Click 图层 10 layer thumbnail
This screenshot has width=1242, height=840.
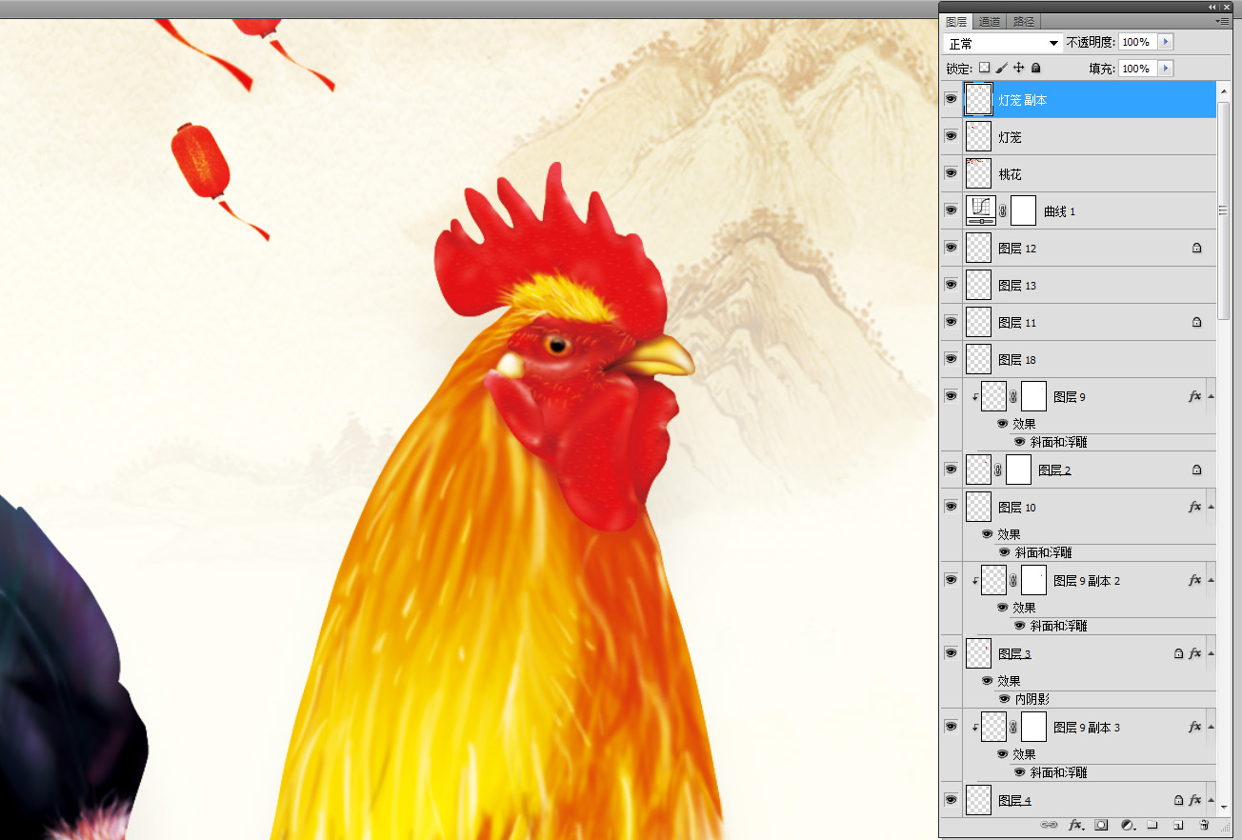pos(978,507)
